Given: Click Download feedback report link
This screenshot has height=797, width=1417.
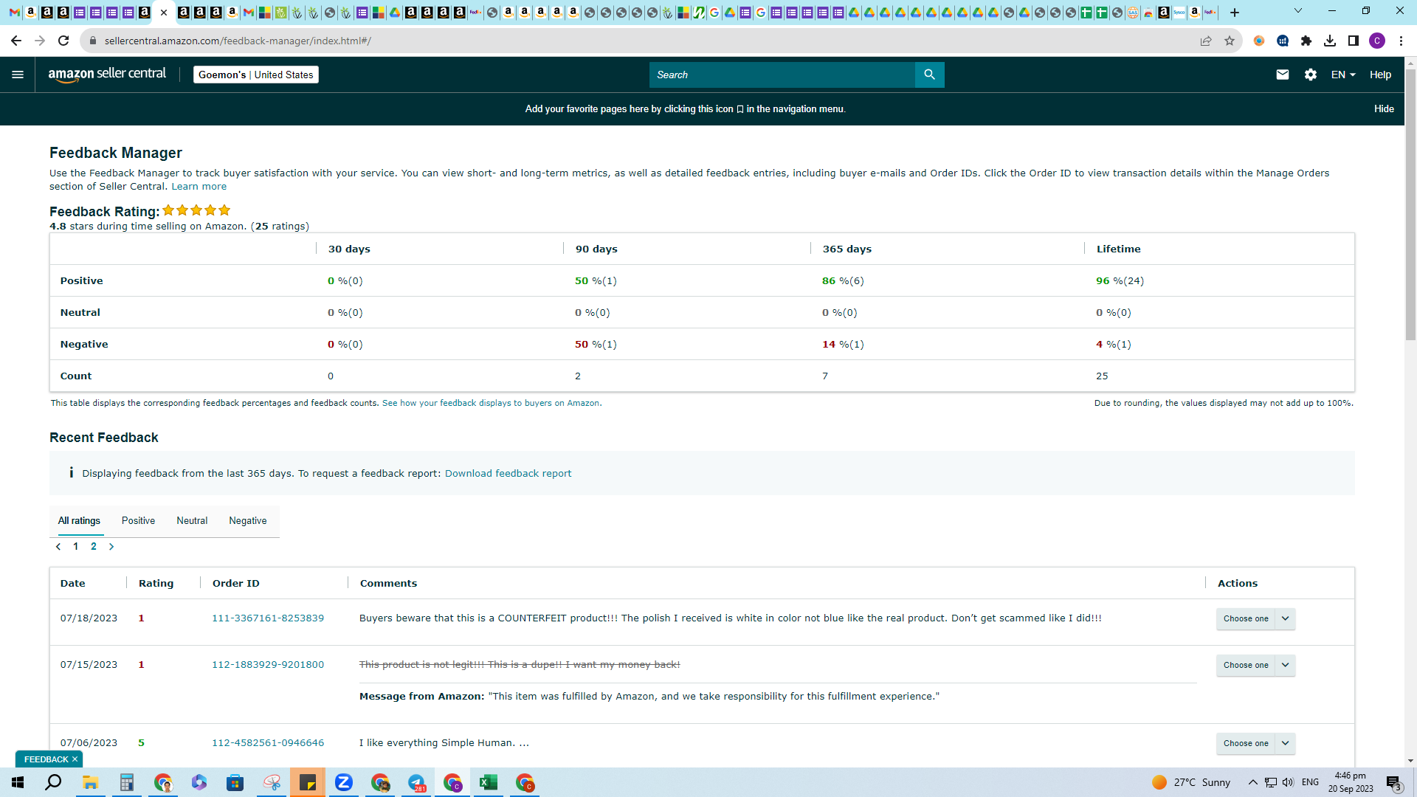Looking at the screenshot, I should point(508,473).
